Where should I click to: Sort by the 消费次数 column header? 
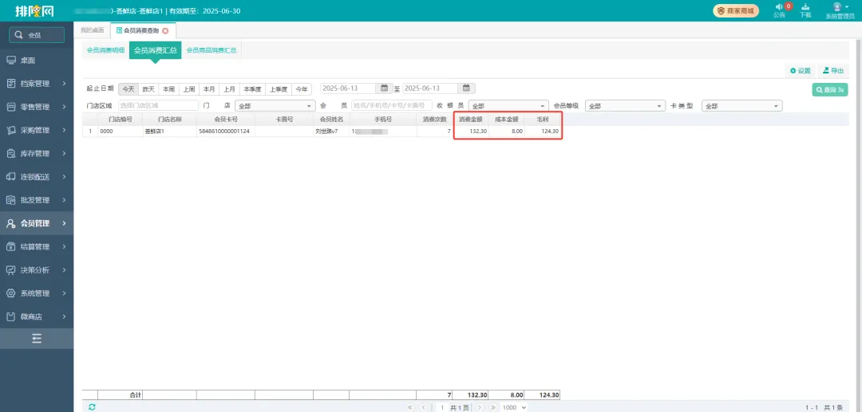point(434,119)
